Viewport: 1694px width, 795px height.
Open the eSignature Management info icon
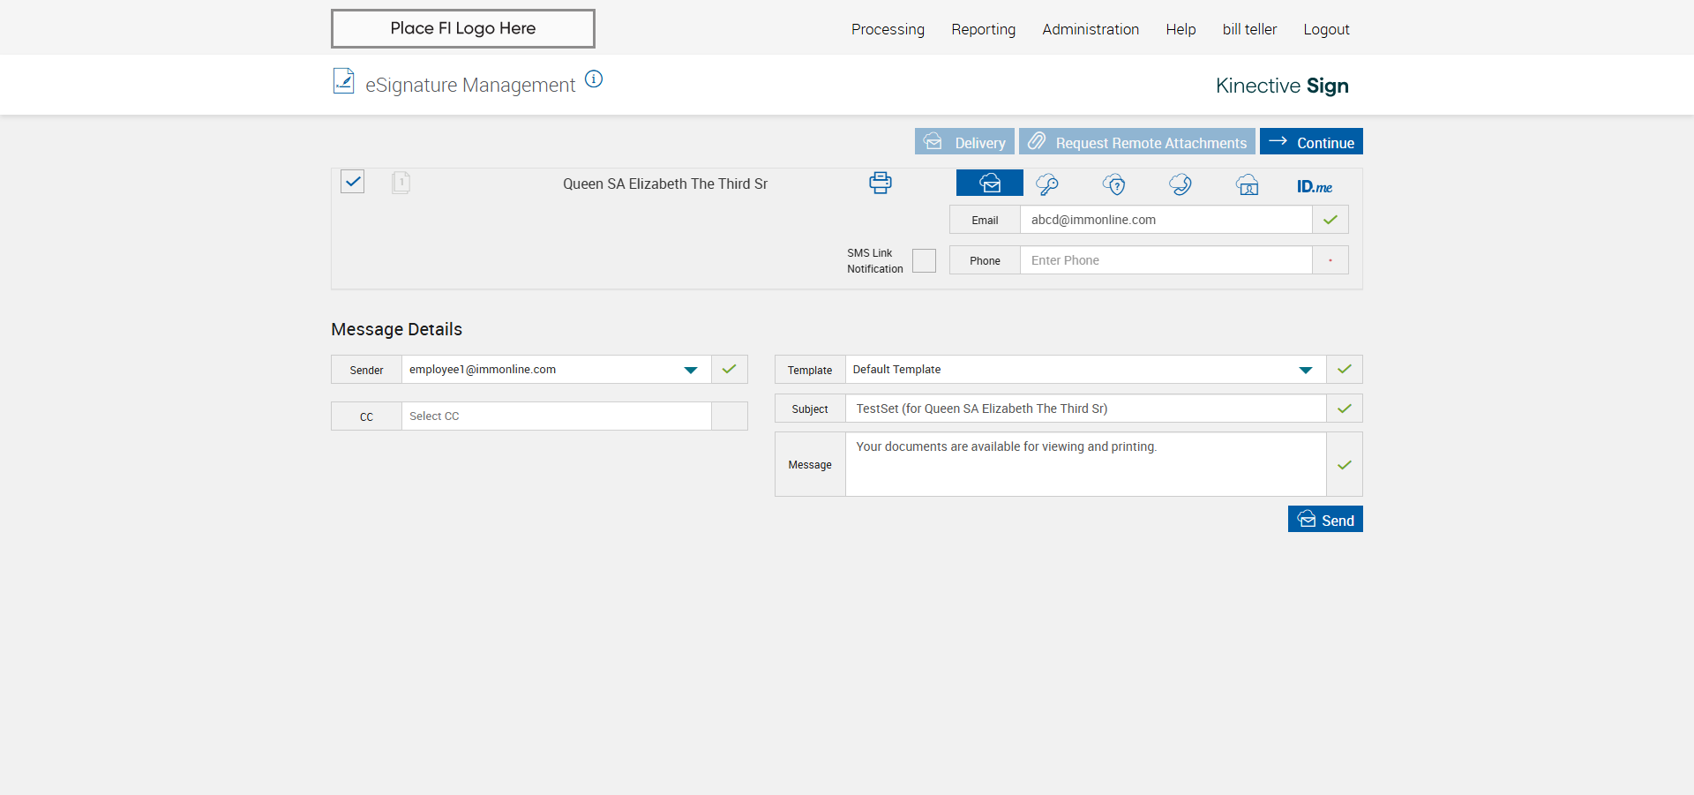point(594,79)
